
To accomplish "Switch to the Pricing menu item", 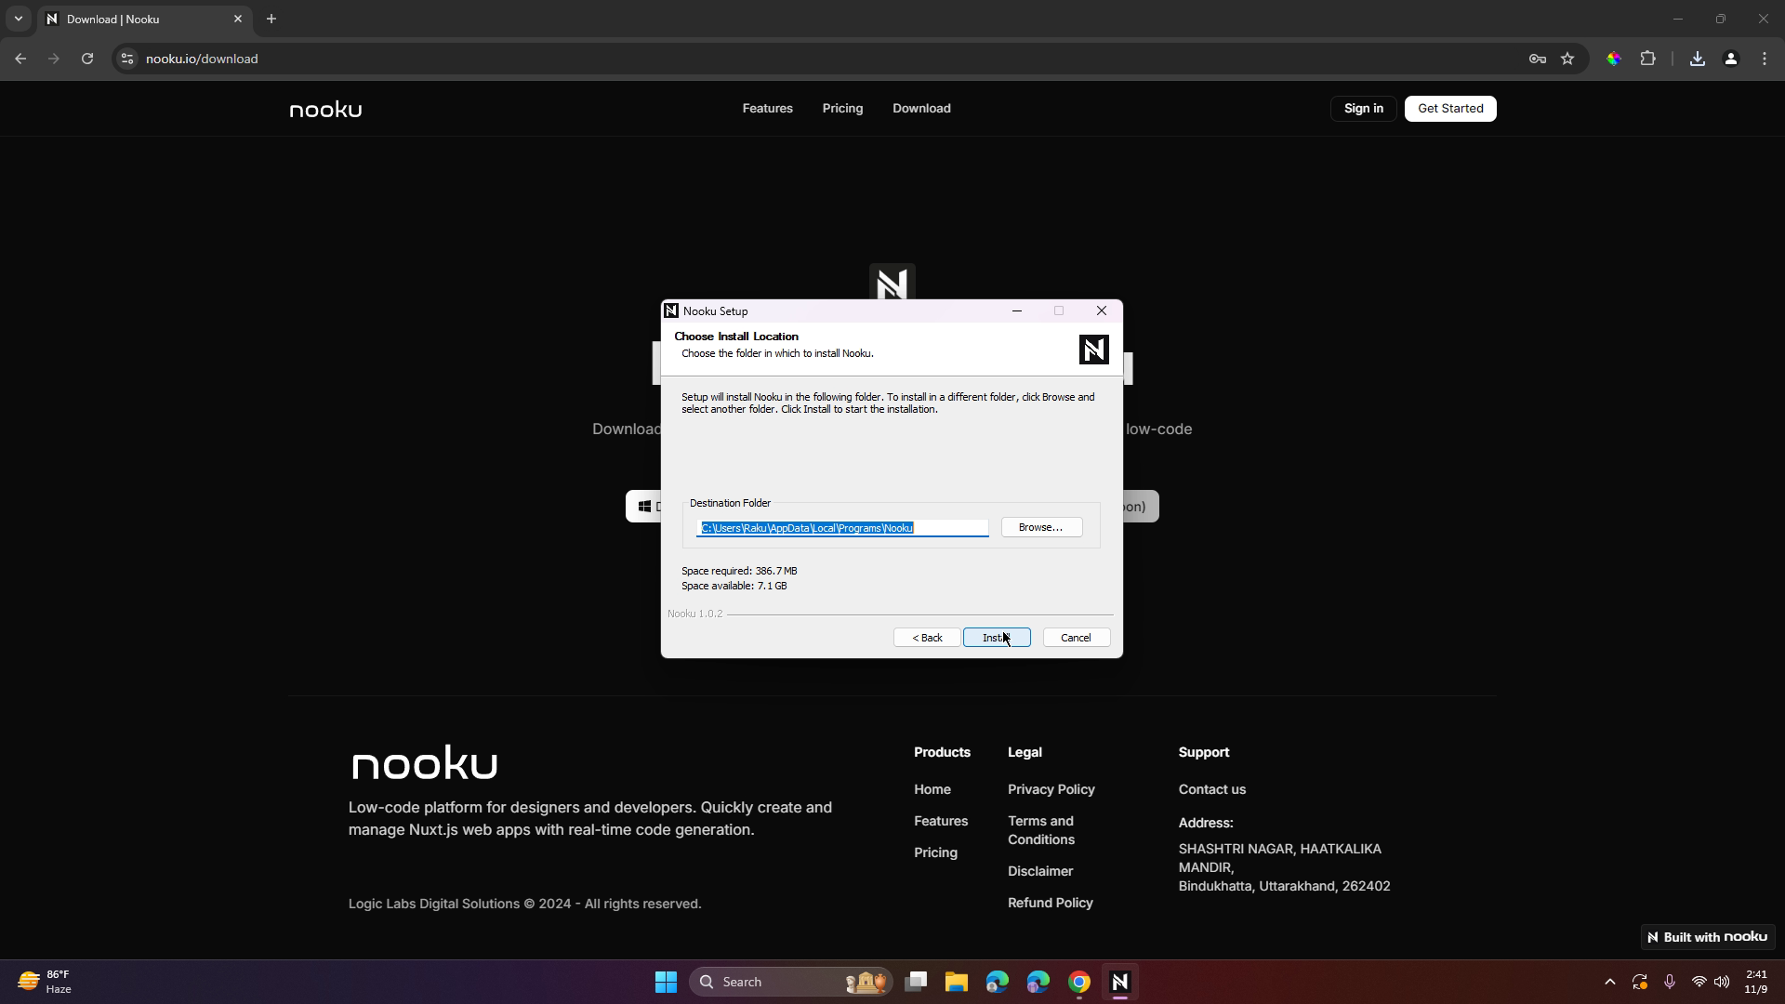I will coord(842,109).
